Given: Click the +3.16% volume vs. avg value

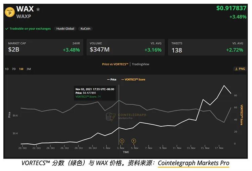Looking at the screenshot, I should 153,50.
